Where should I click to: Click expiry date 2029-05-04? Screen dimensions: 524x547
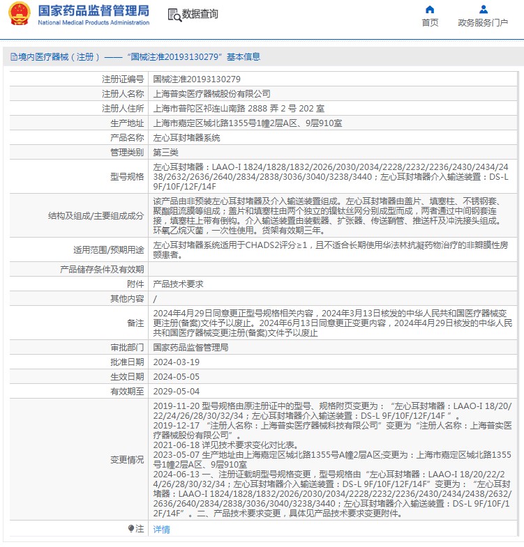point(177,392)
